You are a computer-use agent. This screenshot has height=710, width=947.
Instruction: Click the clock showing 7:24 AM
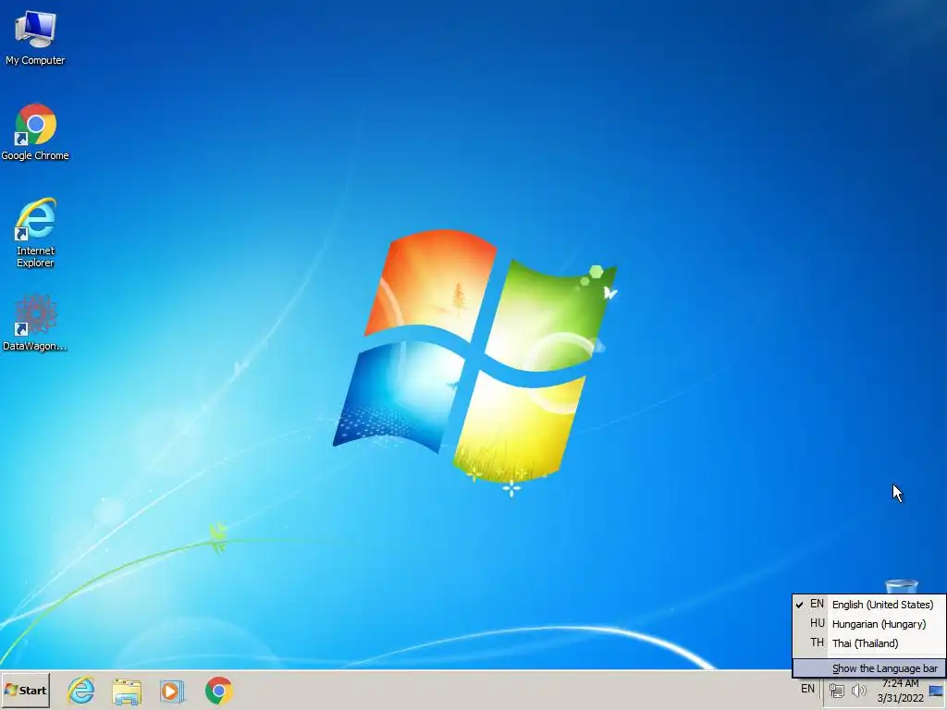pos(901,691)
